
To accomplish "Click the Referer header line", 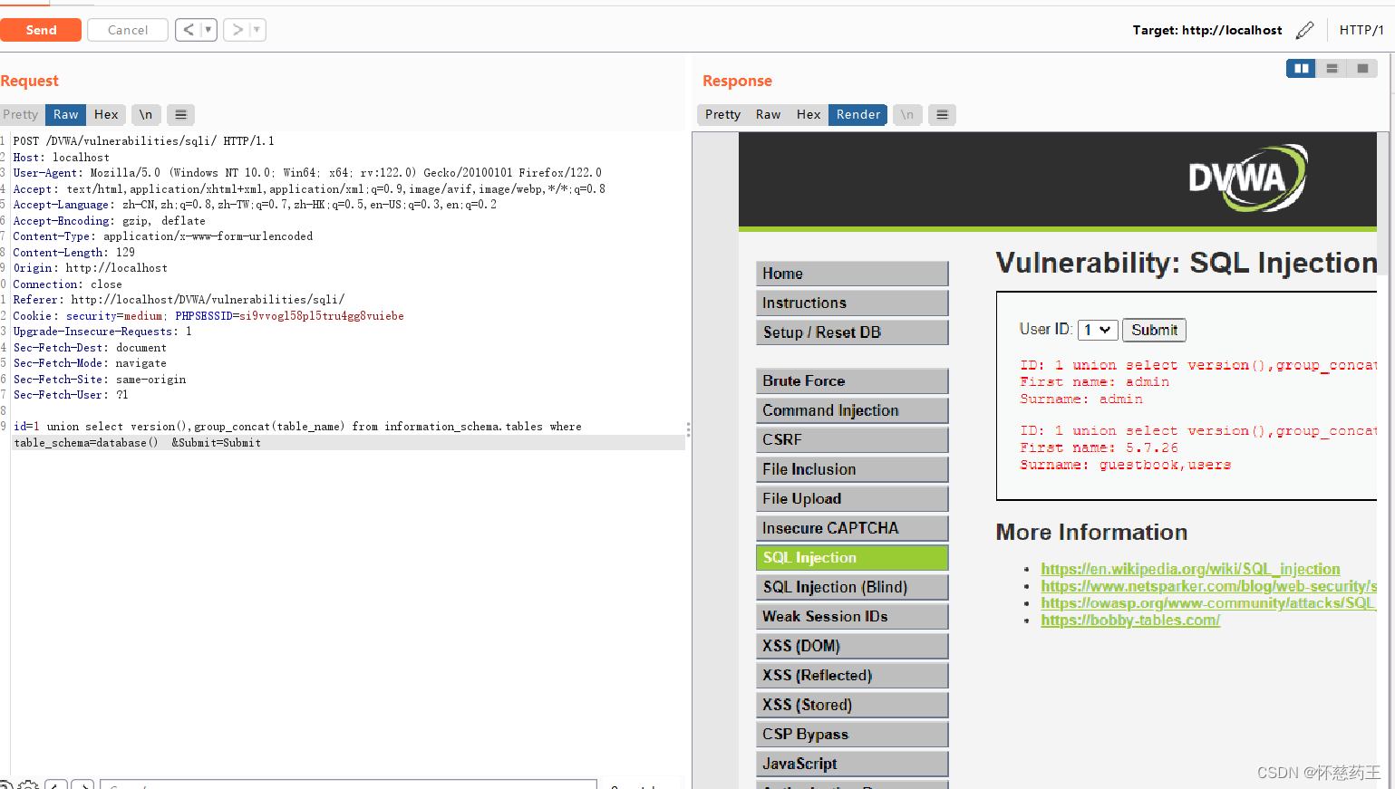I will (x=179, y=300).
